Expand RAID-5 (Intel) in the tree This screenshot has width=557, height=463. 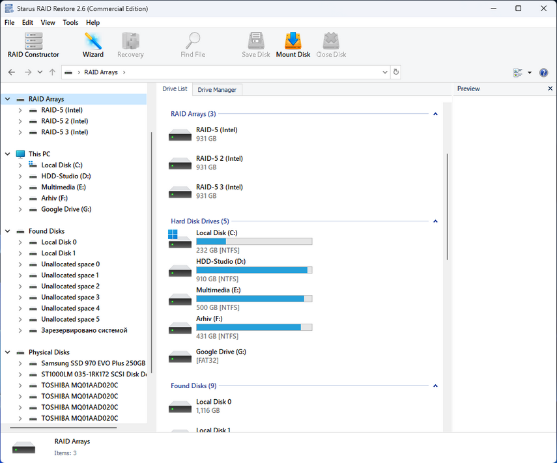pyautogui.click(x=20, y=111)
